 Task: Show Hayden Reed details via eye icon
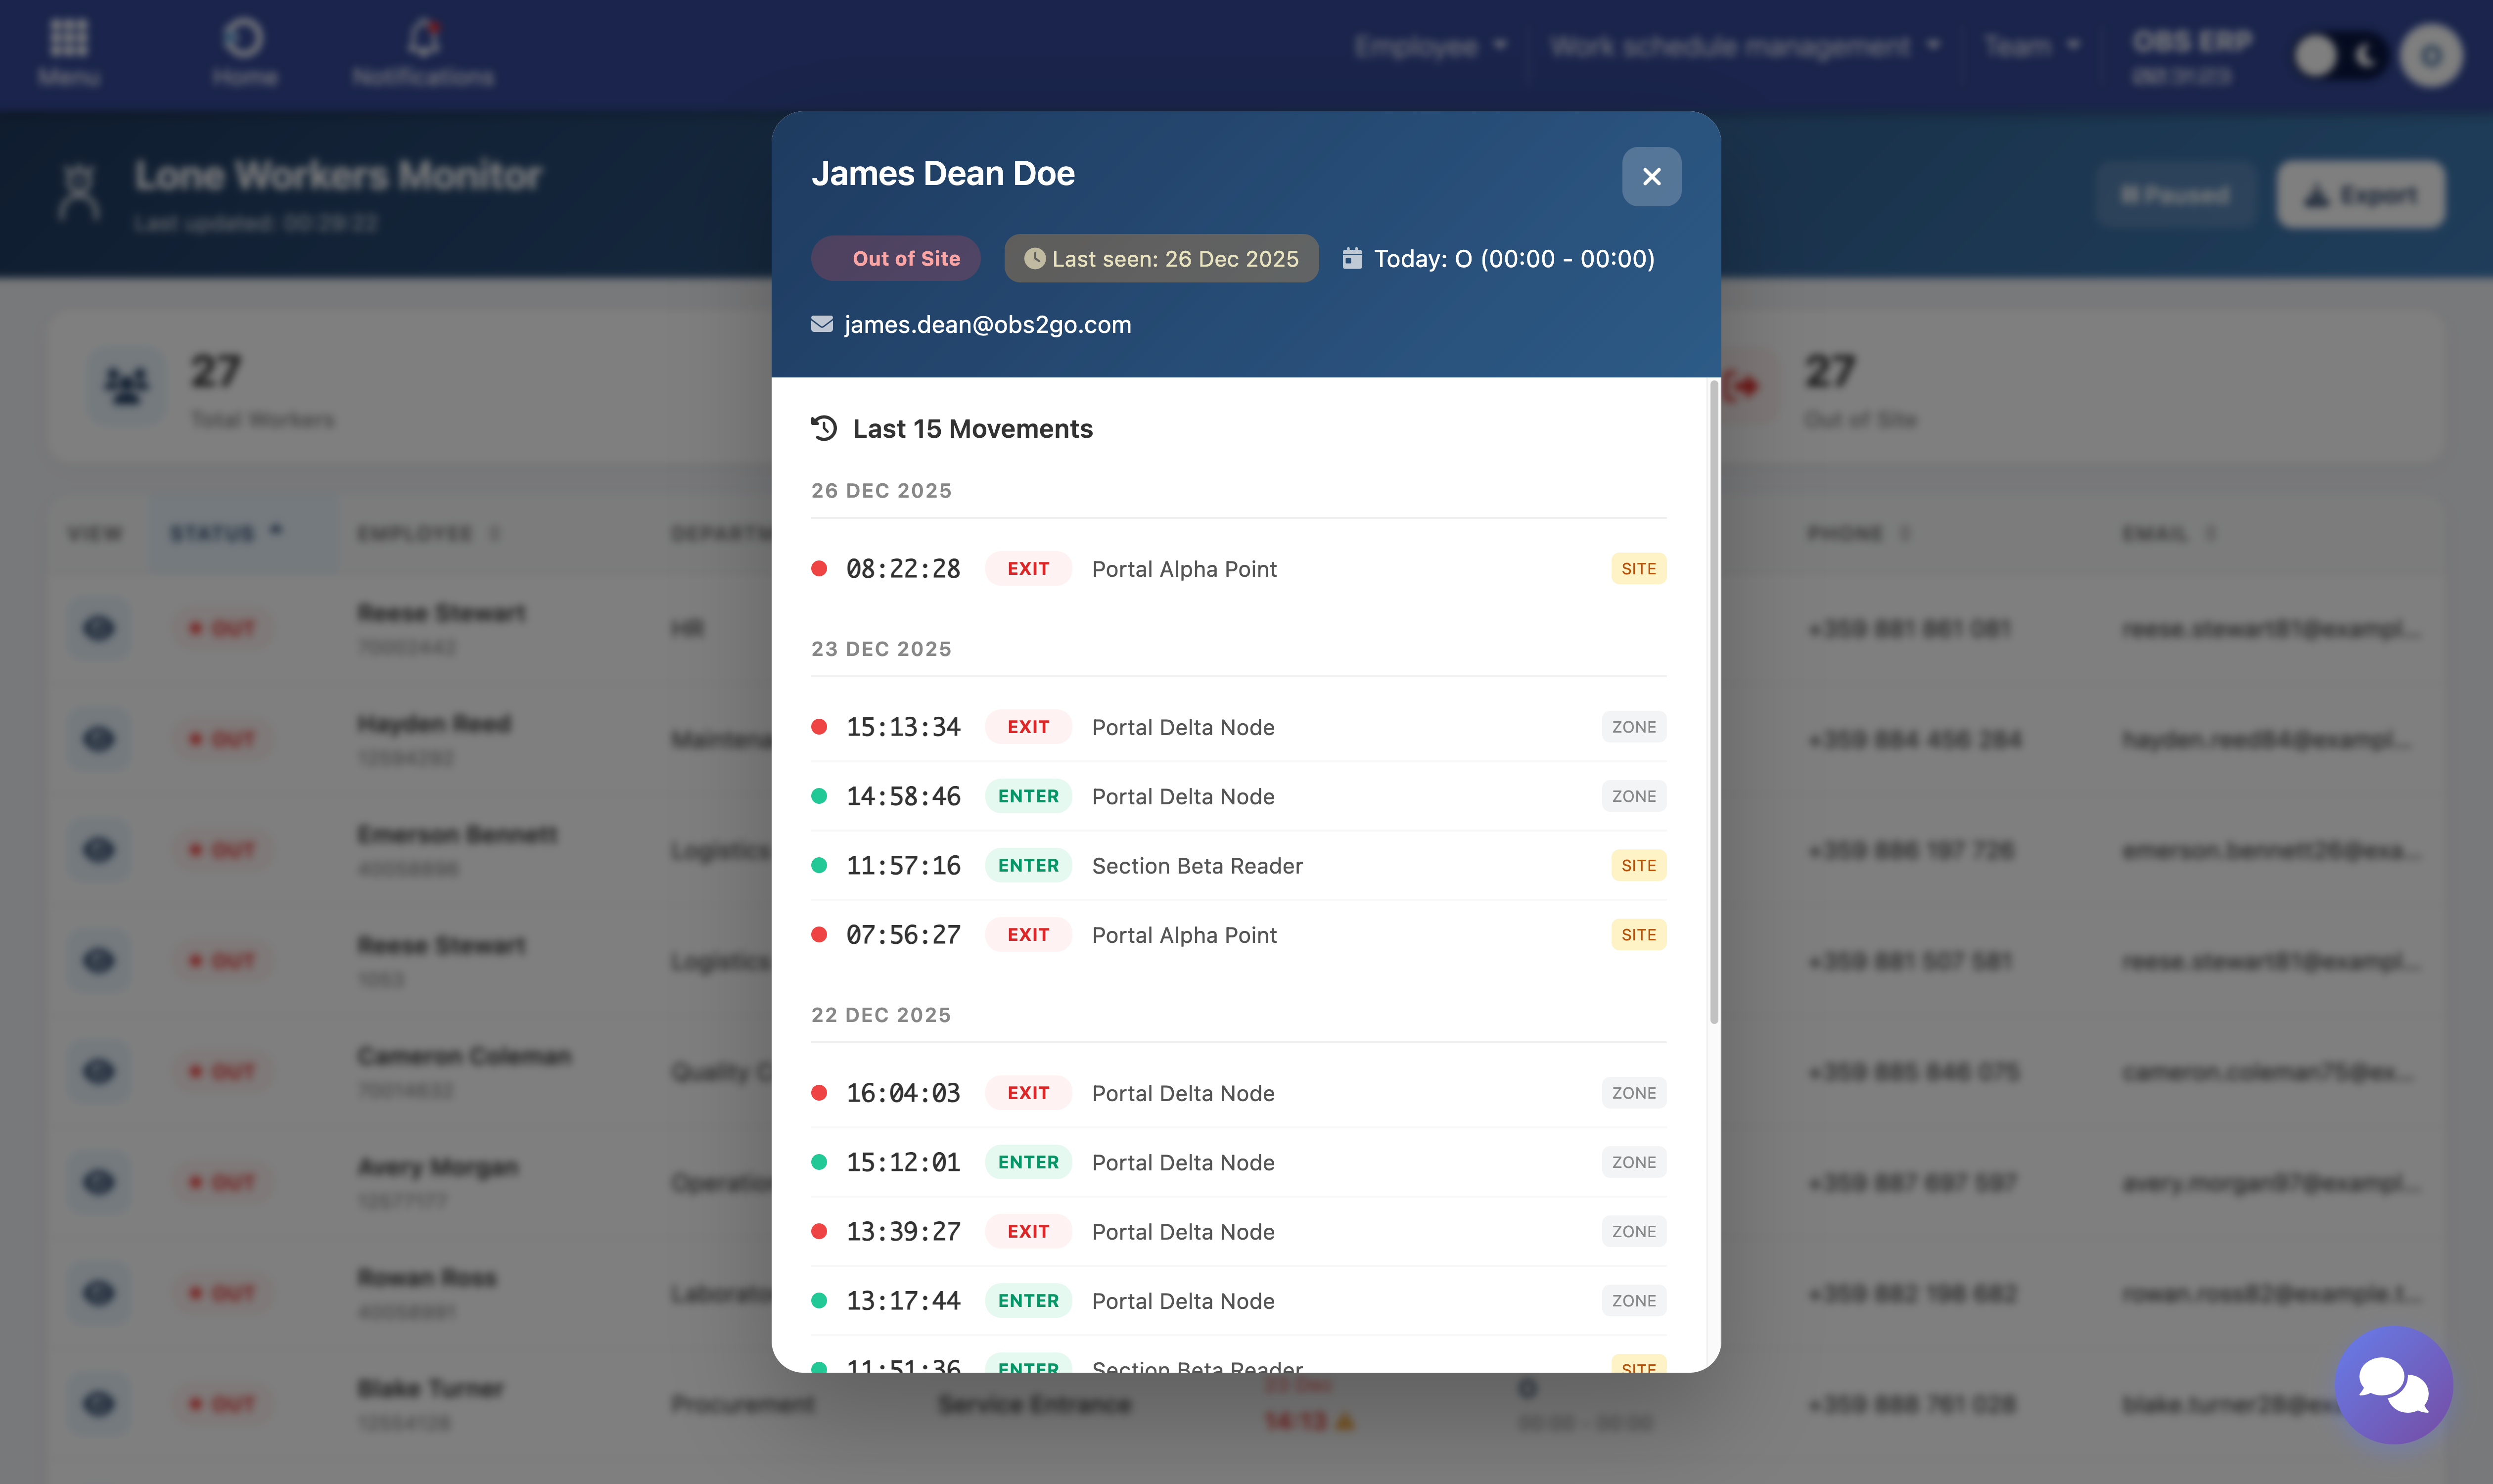(x=98, y=739)
